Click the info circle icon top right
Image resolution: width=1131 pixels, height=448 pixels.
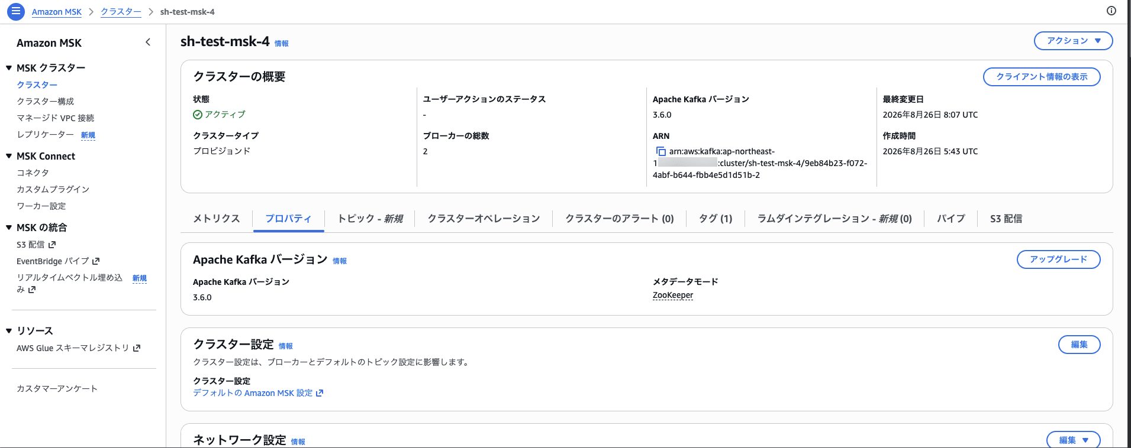(x=1111, y=11)
